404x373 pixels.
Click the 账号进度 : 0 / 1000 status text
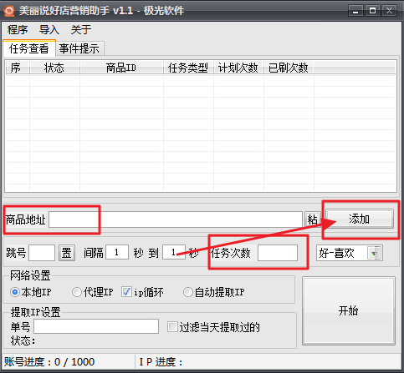(x=49, y=362)
